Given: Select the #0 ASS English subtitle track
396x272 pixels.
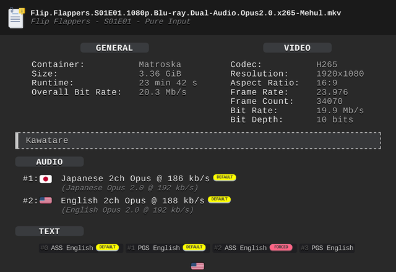Looking at the screenshot, I should pyautogui.click(x=80, y=248).
